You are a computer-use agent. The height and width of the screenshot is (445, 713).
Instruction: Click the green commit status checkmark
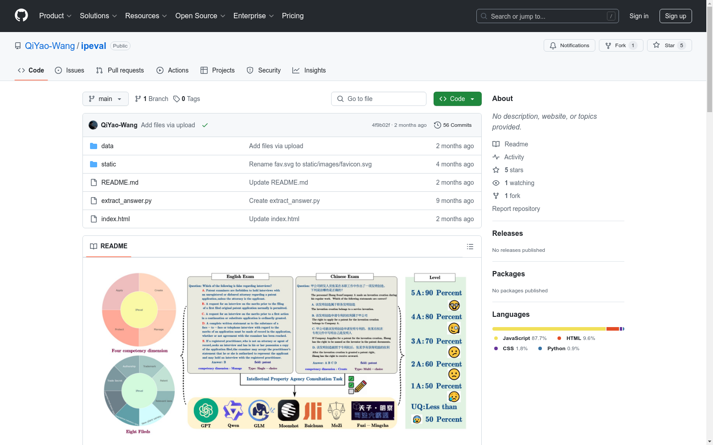205,125
